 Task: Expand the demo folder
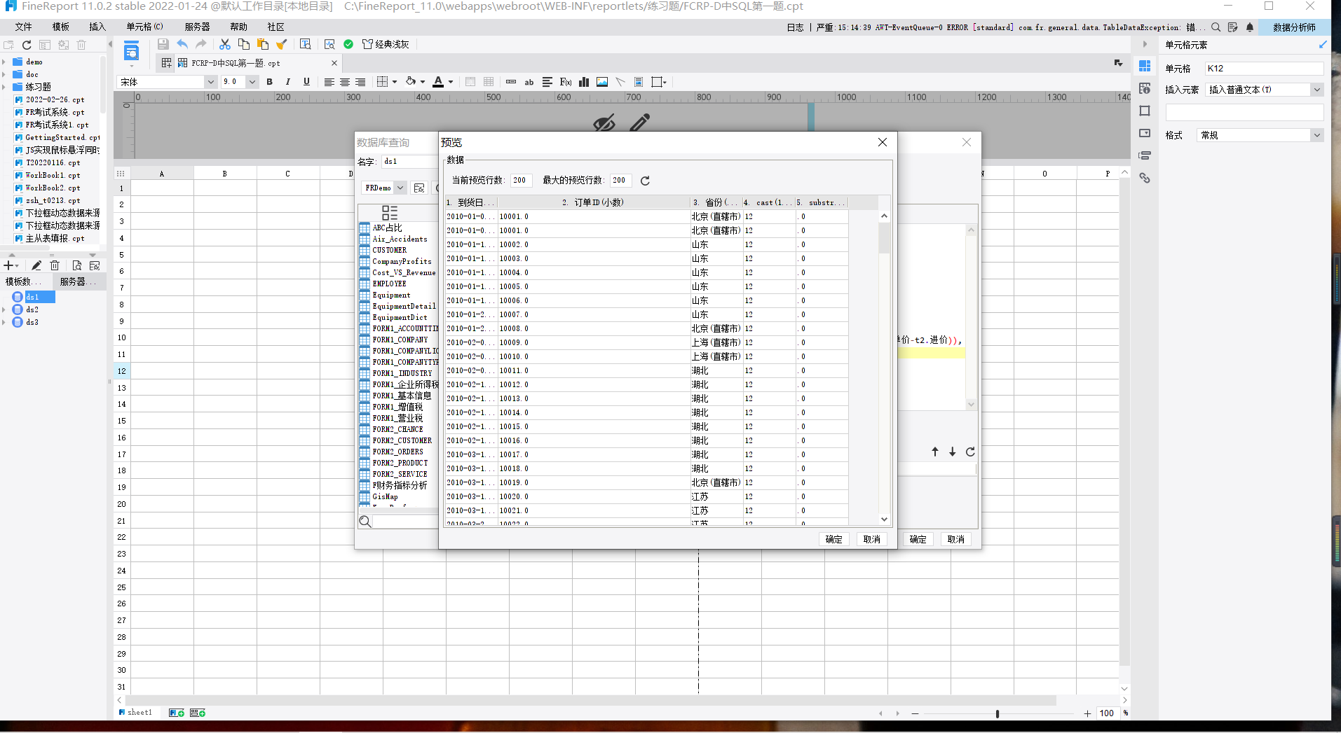[x=4, y=62]
